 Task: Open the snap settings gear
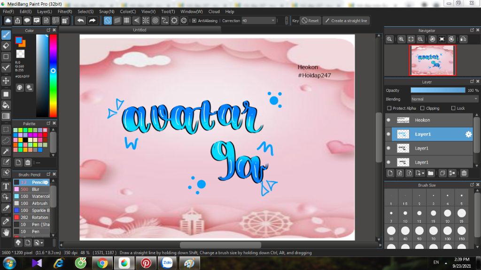pyautogui.click(x=184, y=21)
